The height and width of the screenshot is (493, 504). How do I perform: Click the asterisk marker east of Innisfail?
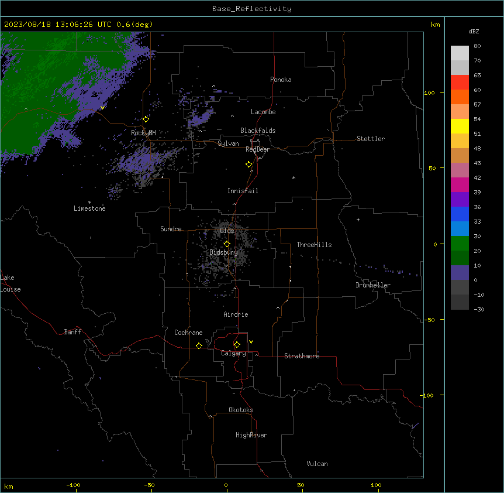294,177
